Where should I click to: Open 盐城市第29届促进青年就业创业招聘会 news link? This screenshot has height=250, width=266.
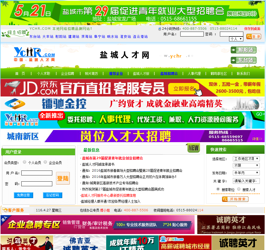click(x=112, y=158)
